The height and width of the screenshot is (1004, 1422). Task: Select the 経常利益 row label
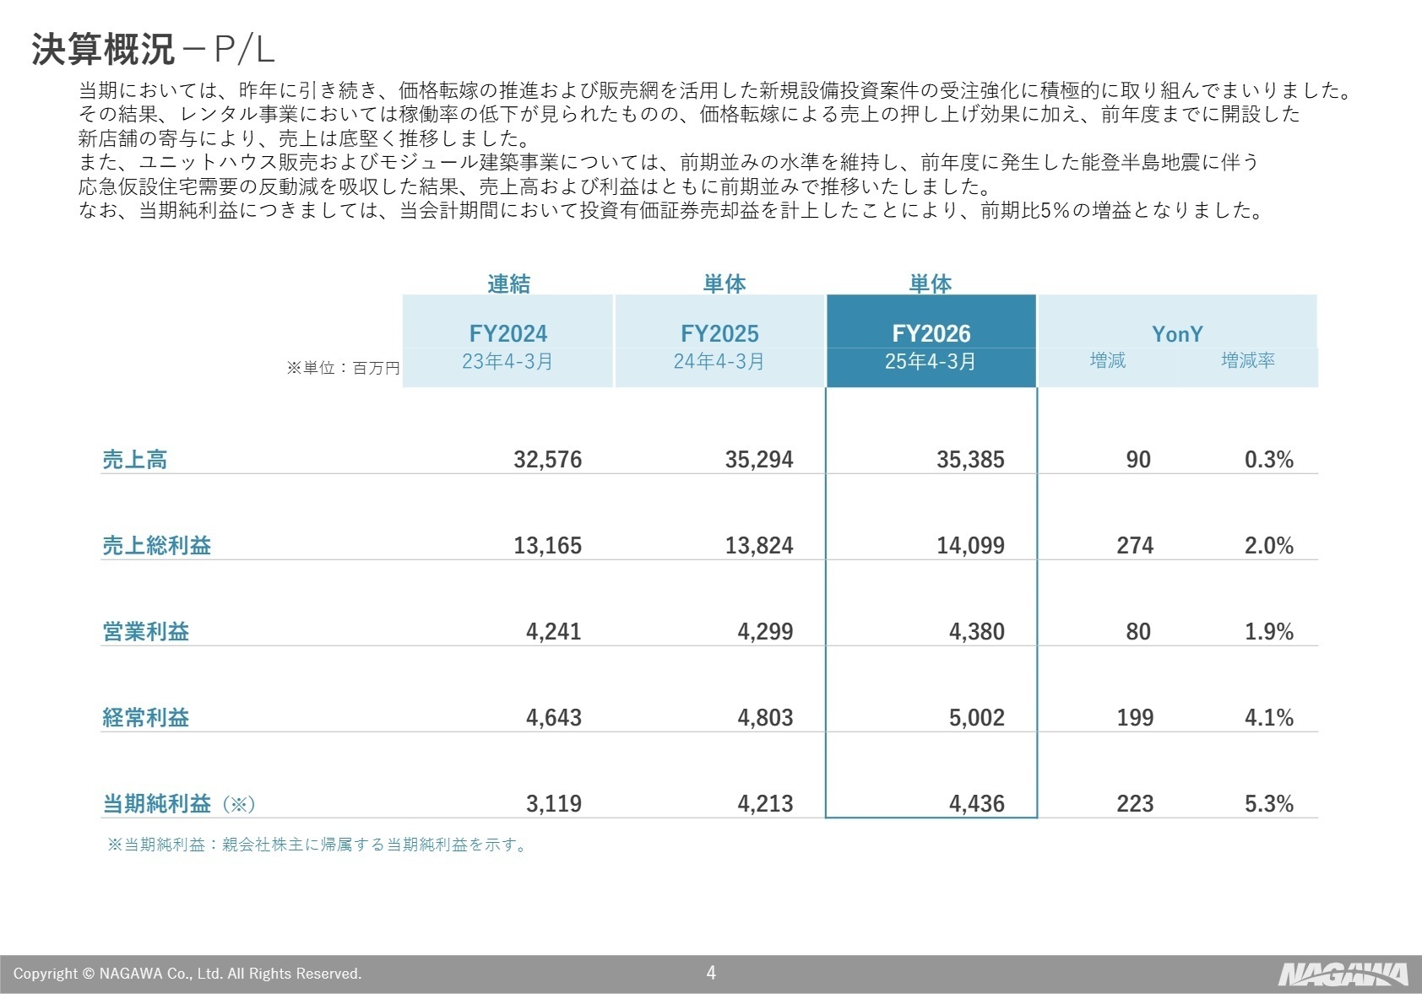(146, 718)
